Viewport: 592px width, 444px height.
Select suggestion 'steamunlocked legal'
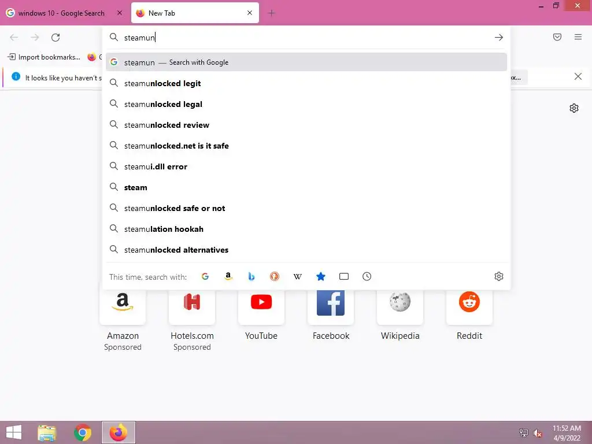point(306,104)
